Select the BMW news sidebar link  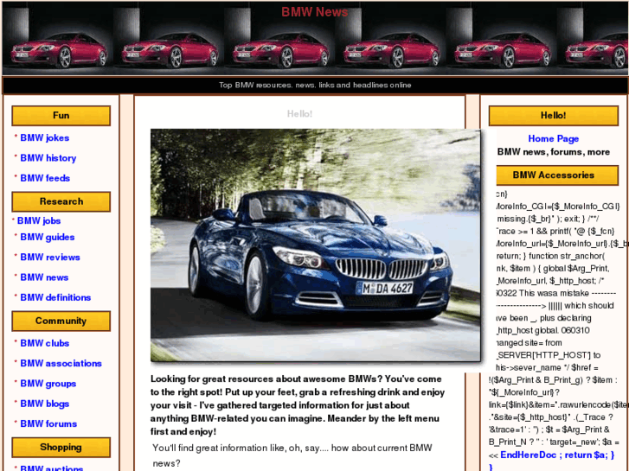click(x=44, y=277)
